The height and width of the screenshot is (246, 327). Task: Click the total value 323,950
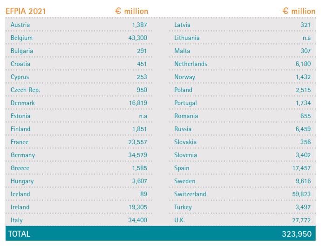point(297,234)
